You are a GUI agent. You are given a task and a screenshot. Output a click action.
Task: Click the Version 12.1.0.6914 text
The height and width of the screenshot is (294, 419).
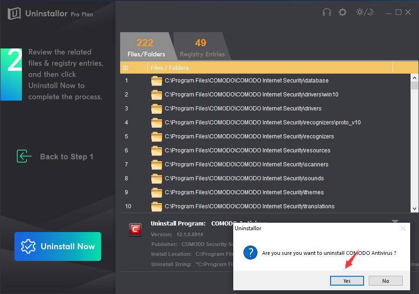click(x=177, y=234)
